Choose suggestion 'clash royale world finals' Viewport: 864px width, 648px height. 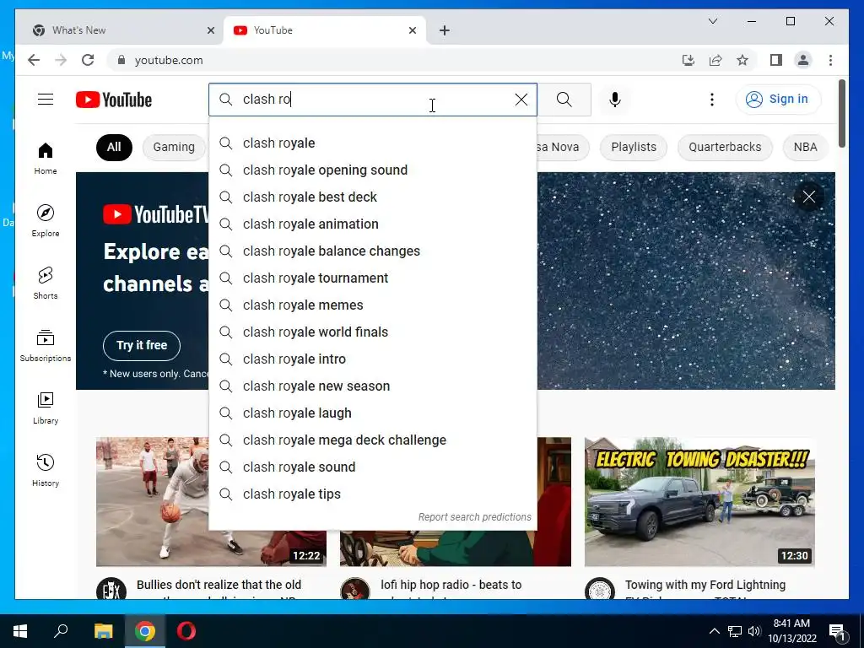coord(372,332)
